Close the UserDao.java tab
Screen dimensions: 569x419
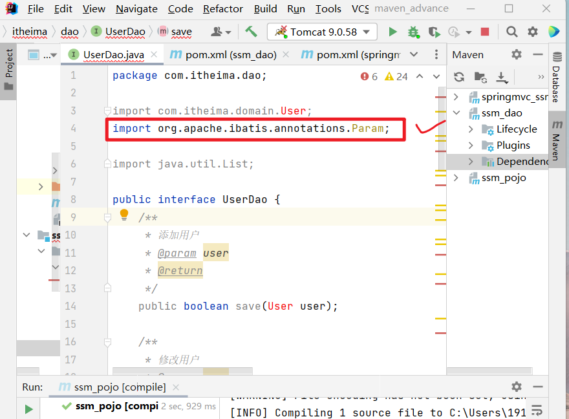click(154, 54)
